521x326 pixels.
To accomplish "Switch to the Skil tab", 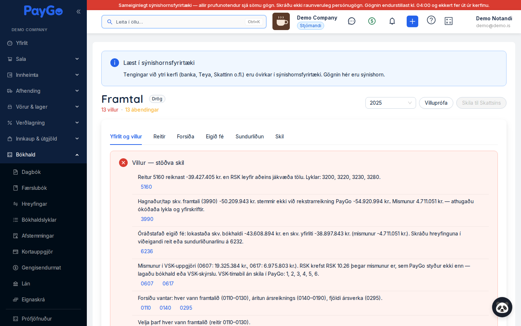I will (279, 137).
